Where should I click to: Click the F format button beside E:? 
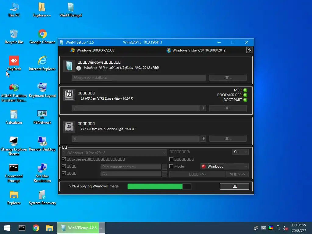204,139
